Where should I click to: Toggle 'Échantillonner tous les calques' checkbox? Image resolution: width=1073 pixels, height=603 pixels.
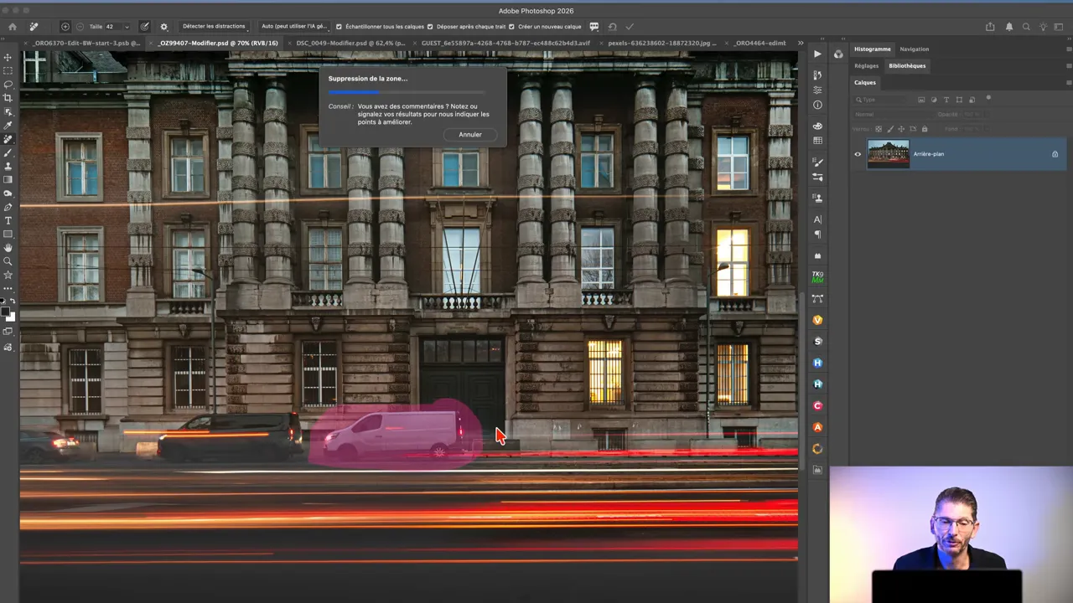pyautogui.click(x=339, y=27)
